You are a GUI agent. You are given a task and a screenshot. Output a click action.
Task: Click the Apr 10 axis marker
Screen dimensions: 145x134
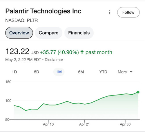48,124
